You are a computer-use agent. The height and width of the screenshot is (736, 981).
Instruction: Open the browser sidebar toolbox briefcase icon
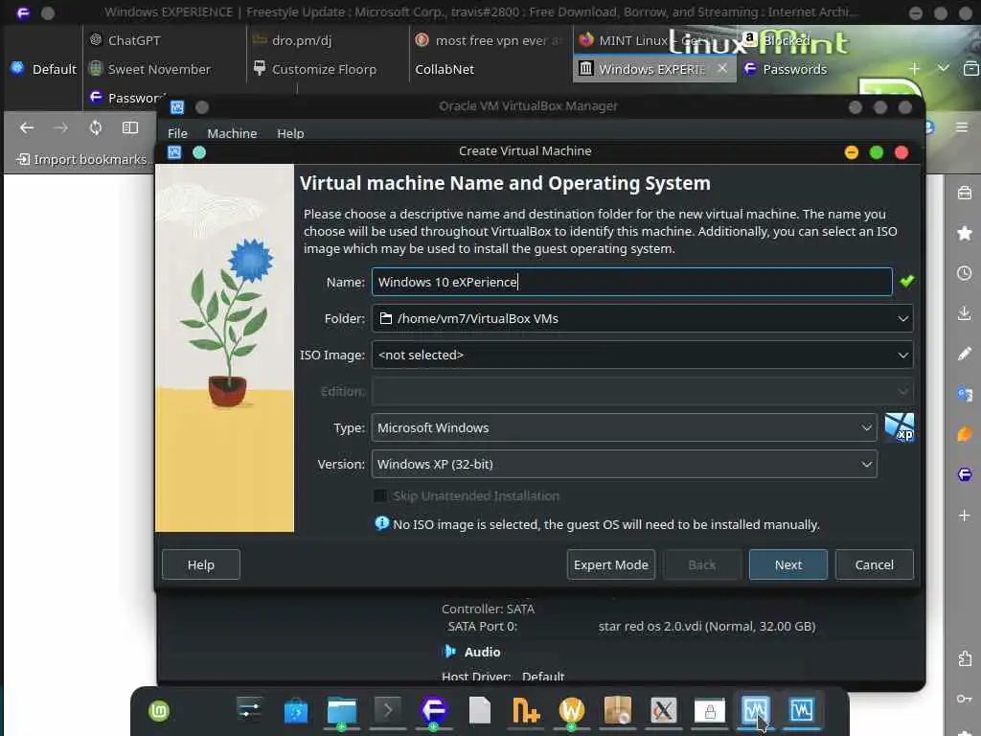tap(964, 193)
